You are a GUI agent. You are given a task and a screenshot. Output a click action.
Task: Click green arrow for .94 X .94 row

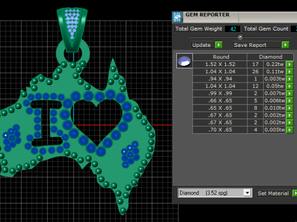pyautogui.click(x=290, y=79)
